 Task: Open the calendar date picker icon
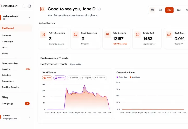[152, 10]
